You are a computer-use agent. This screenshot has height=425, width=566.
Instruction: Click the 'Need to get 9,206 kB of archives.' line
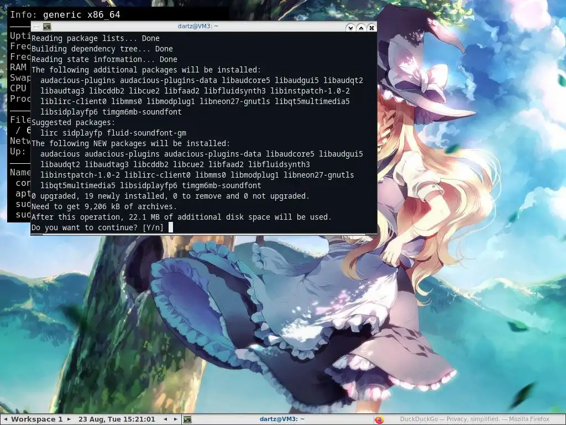point(104,206)
